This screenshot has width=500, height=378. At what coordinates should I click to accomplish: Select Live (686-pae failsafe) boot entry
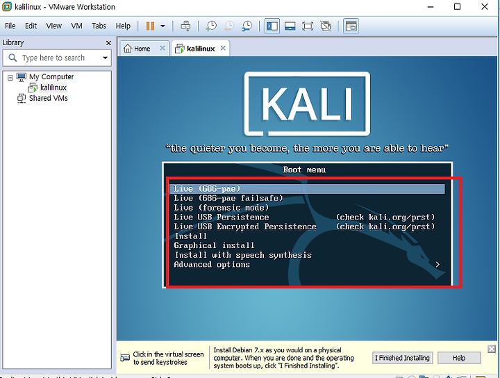pos(228,199)
